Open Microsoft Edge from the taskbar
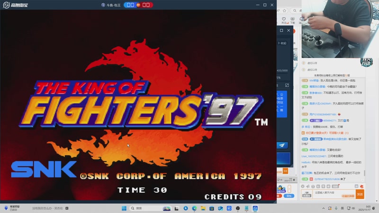379x213 pixels. tap(194, 208)
